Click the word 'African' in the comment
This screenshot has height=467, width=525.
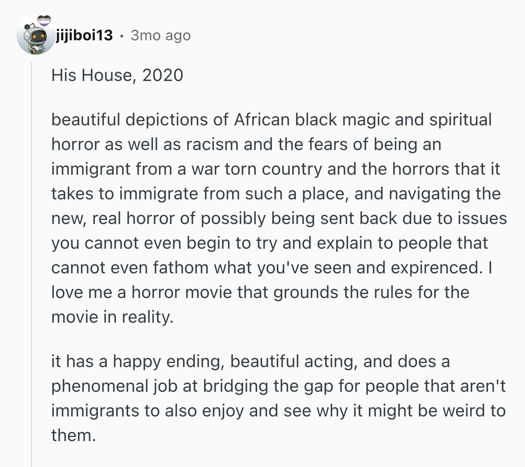(x=262, y=120)
